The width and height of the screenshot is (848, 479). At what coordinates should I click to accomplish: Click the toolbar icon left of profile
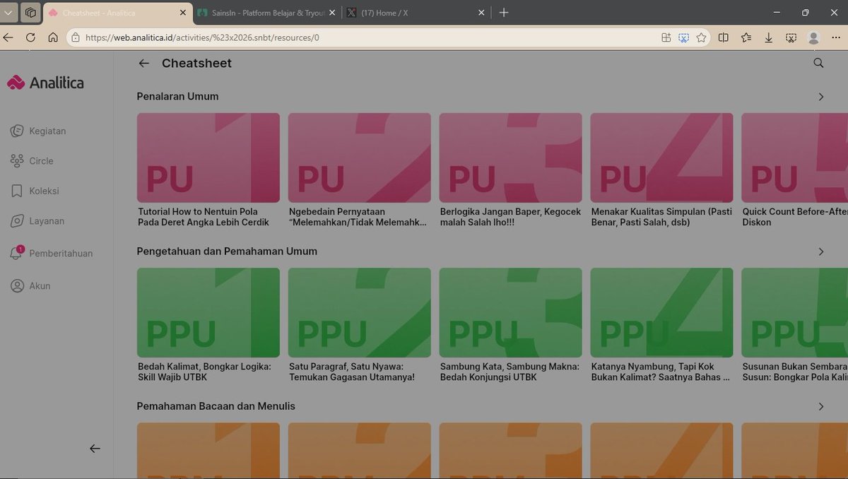coord(791,37)
